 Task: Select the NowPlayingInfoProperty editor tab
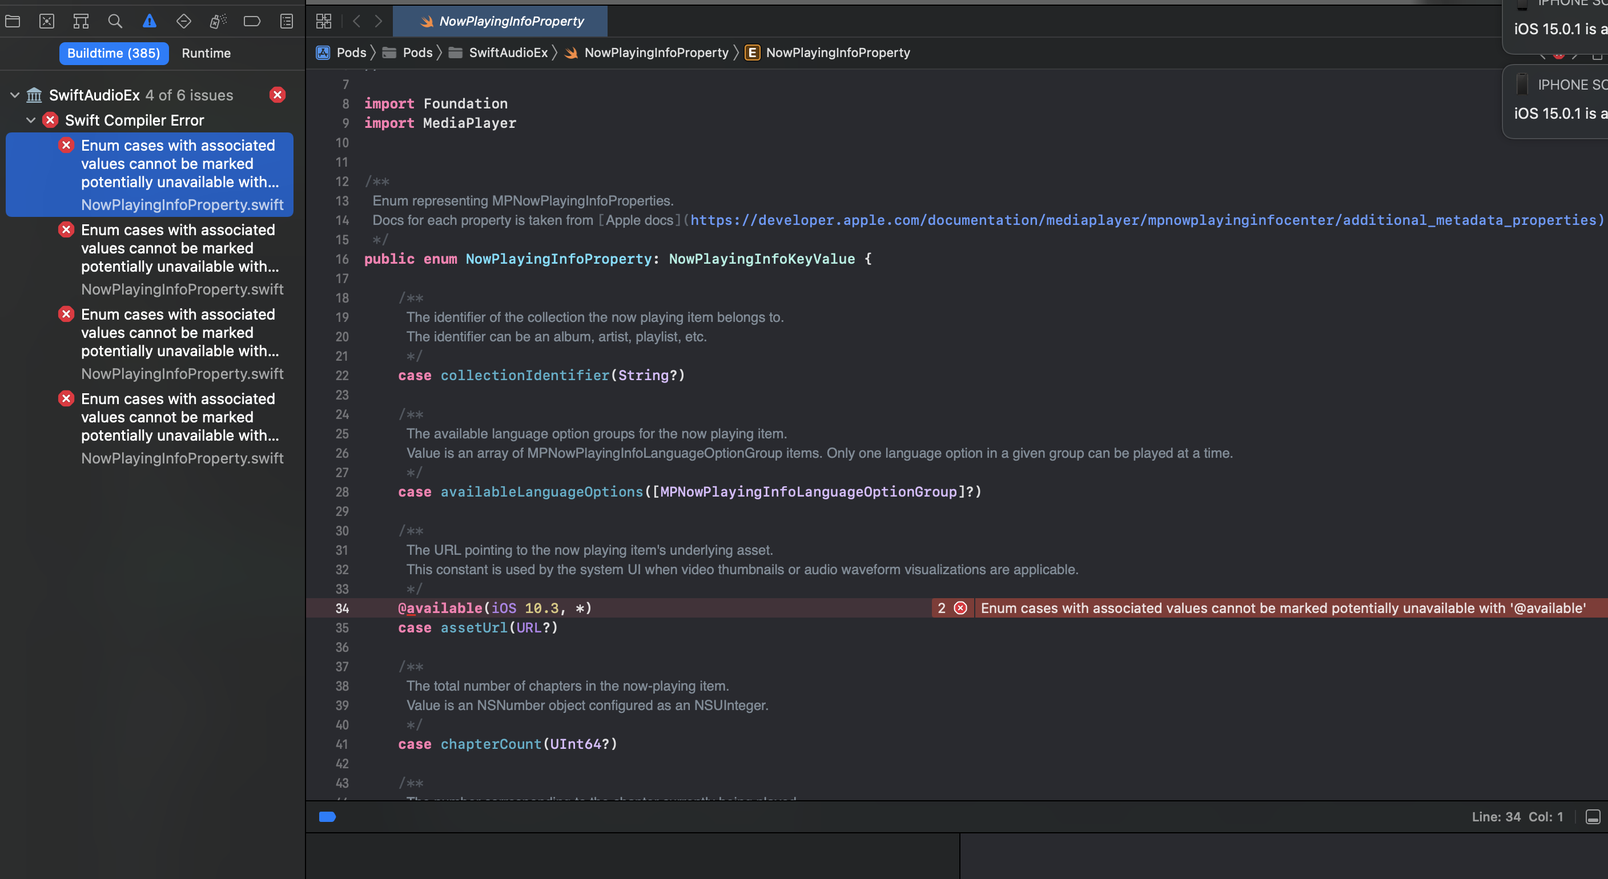pos(500,21)
